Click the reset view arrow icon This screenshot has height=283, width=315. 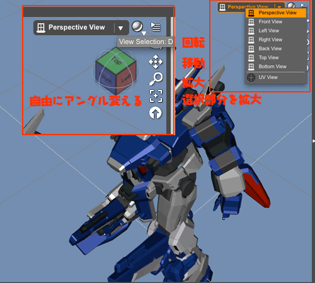point(156,113)
